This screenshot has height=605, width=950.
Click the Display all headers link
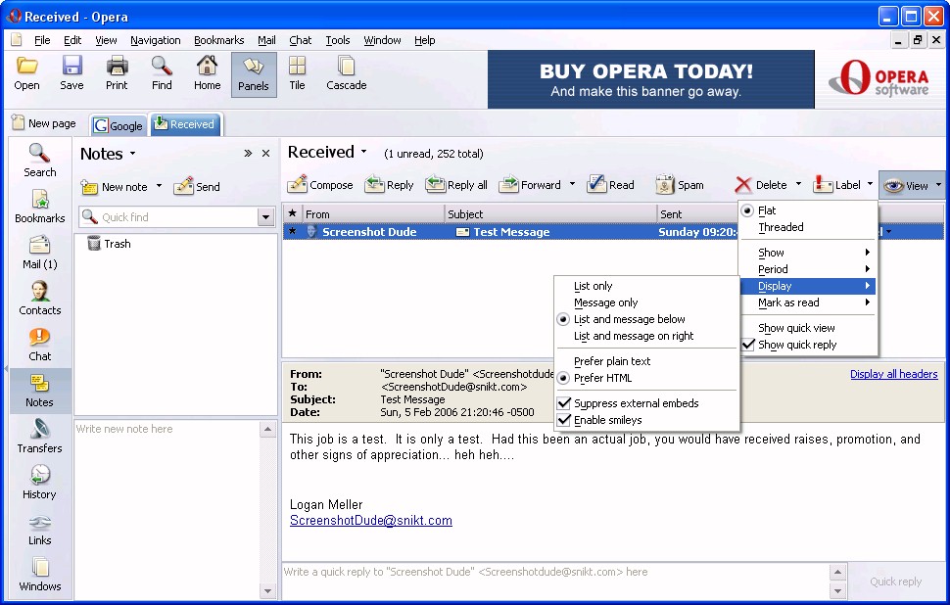893,374
